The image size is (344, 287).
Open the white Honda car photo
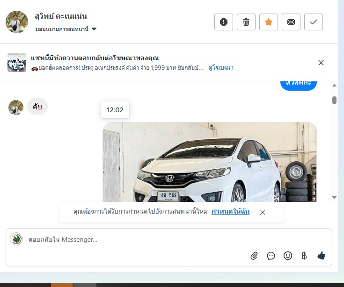[210, 162]
